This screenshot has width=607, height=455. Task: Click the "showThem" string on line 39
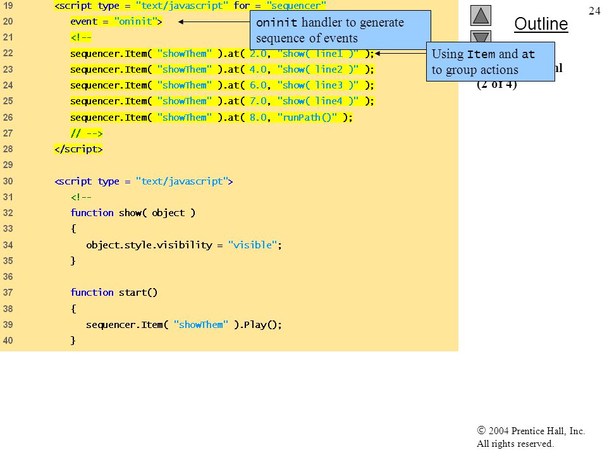click(x=201, y=325)
